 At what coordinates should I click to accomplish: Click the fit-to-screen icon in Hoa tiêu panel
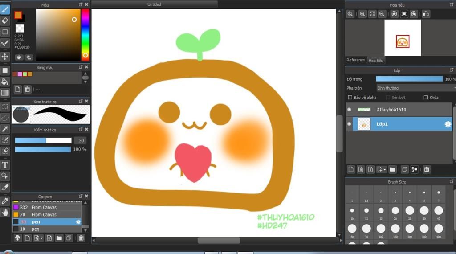(x=372, y=14)
